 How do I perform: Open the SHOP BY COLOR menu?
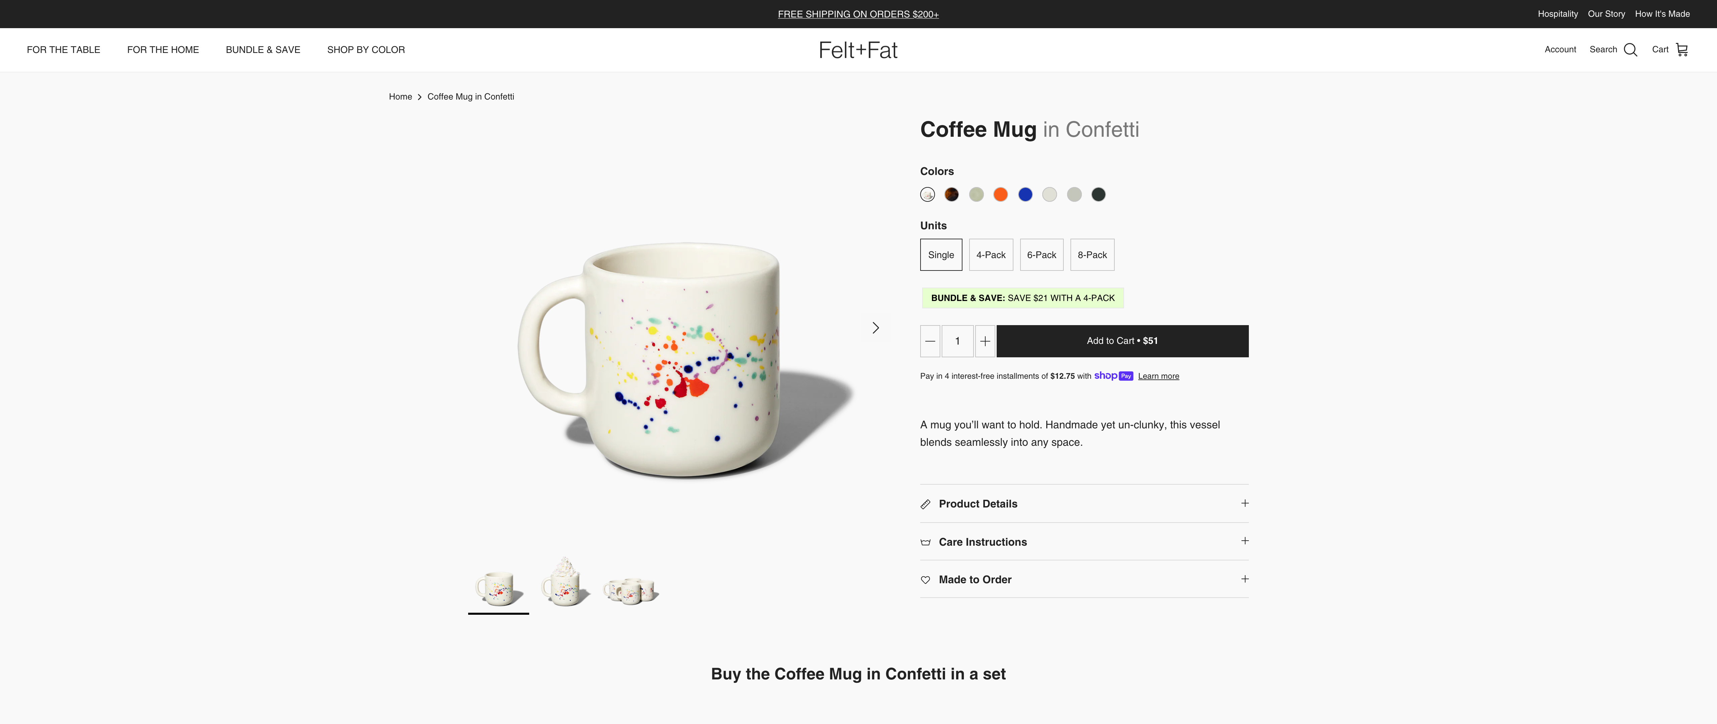[x=365, y=49]
